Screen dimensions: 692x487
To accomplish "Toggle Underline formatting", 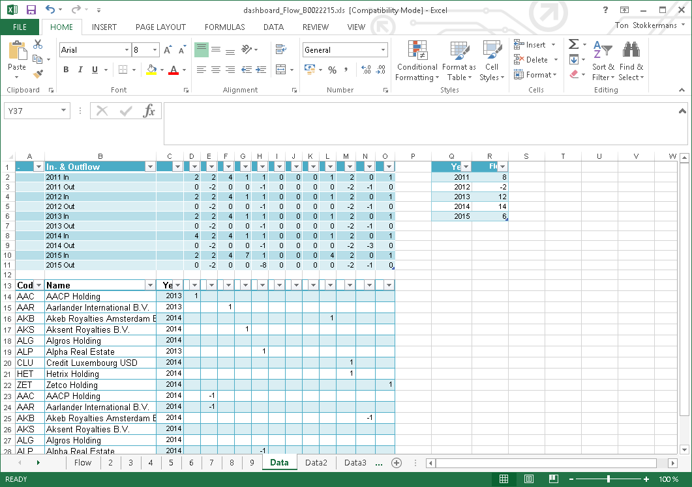I will tap(95, 70).
